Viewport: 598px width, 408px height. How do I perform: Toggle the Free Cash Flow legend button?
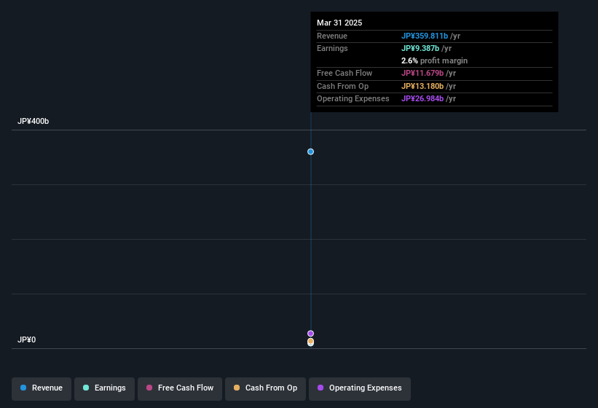point(180,388)
